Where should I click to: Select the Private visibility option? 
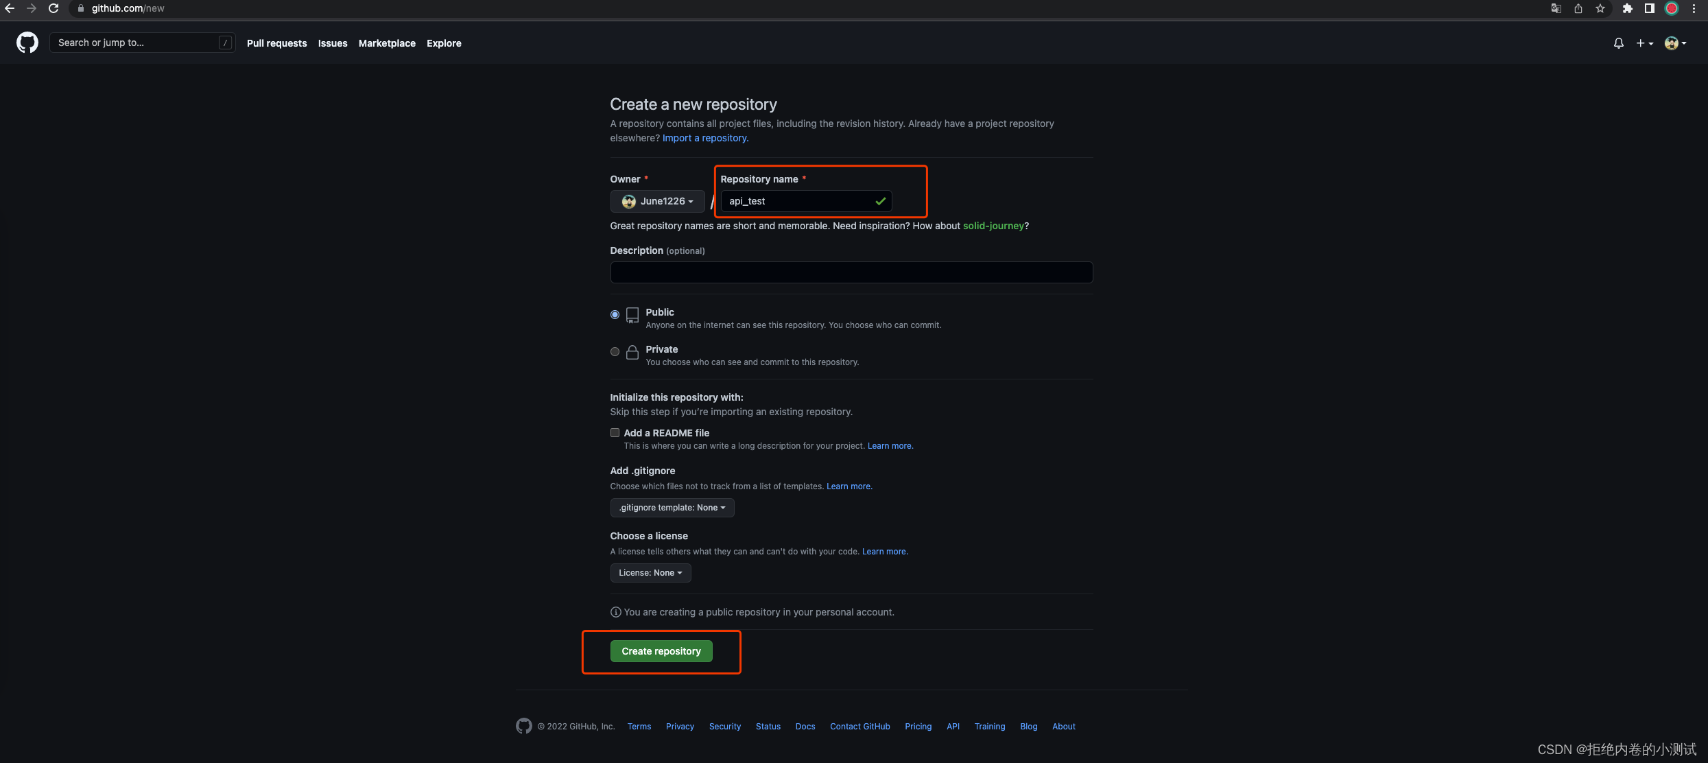[615, 352]
